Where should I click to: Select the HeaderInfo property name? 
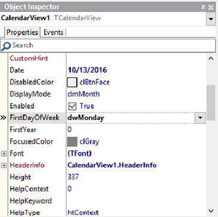pos(27,165)
